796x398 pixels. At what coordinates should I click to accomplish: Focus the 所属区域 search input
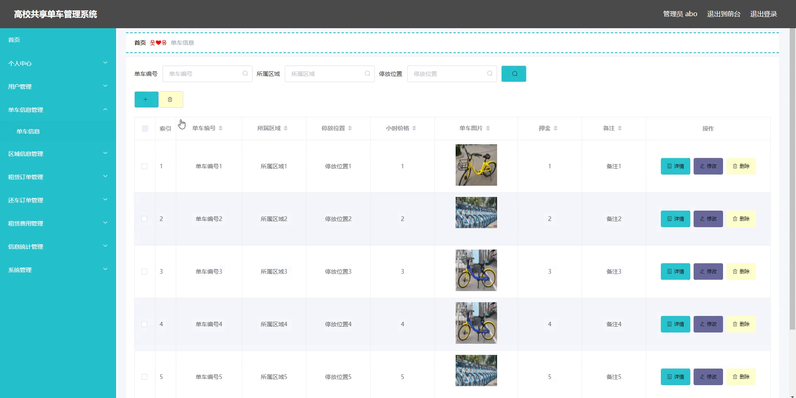[x=330, y=74]
